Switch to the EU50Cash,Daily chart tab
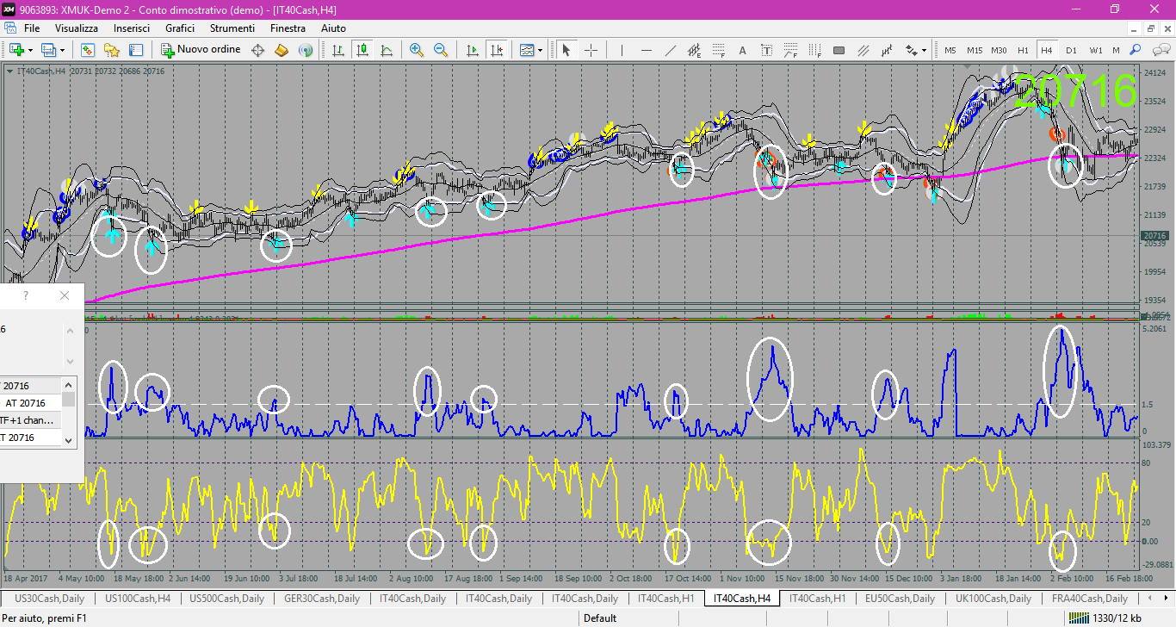 (899, 598)
